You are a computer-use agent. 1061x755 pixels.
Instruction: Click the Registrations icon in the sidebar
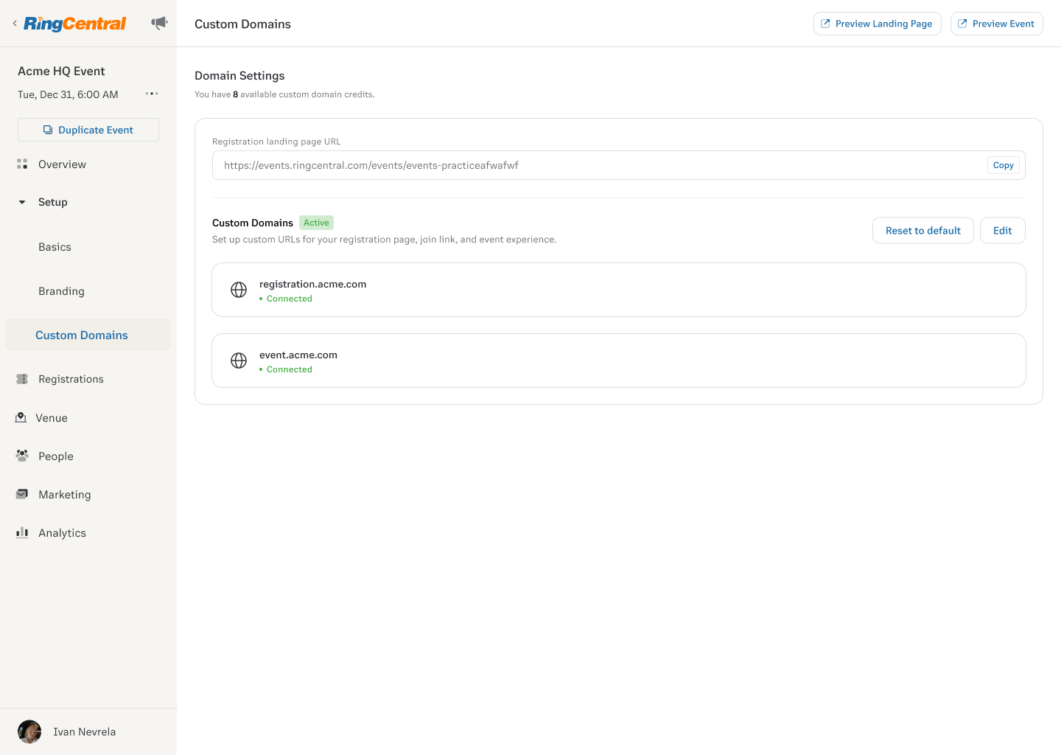tap(22, 378)
